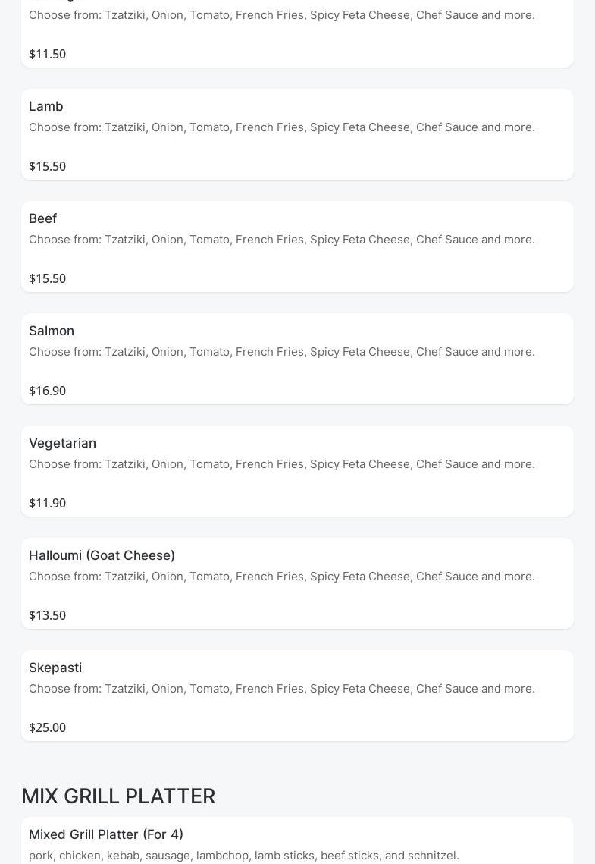The image size is (595, 864).
Task: Click the Skepasti item title
Action: click(55, 668)
